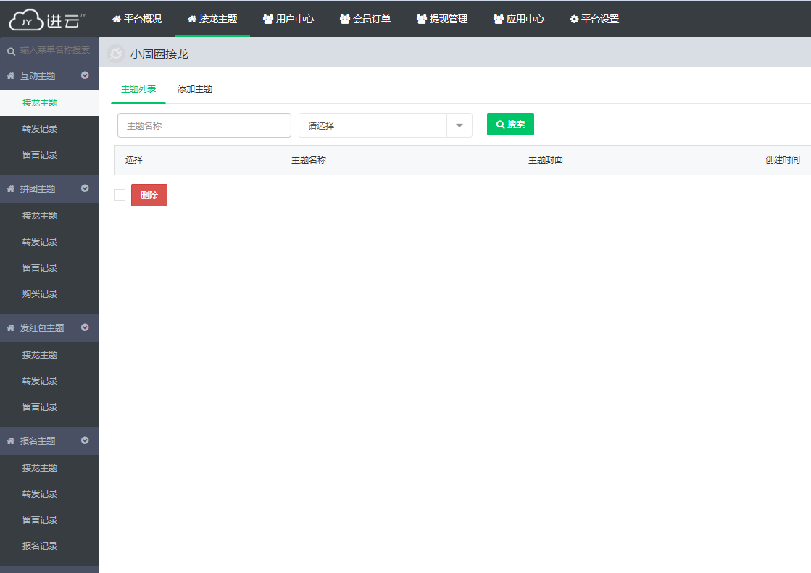Open 报名记录 in the sidebar
Viewport: 811px width, 573px height.
pos(40,546)
